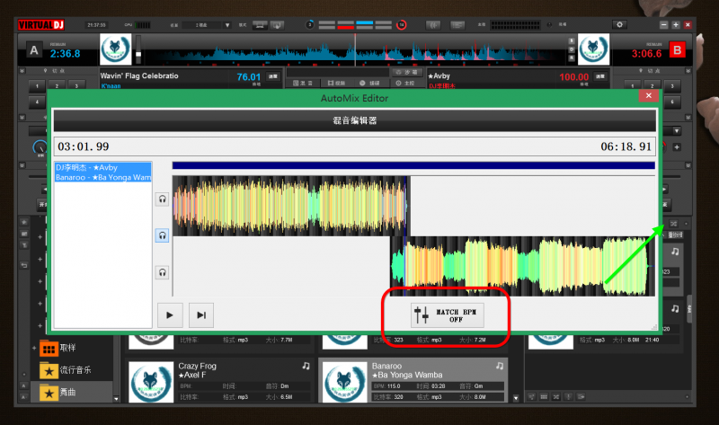Click the track list scroll-down arrow
Screen dimensions: 719x425
[x=516, y=398]
